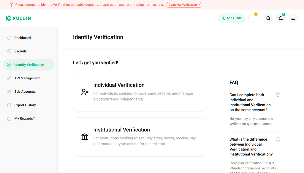This screenshot has width=304, height=173.
Task: Open My Rewards in sidebar
Action: (29, 119)
